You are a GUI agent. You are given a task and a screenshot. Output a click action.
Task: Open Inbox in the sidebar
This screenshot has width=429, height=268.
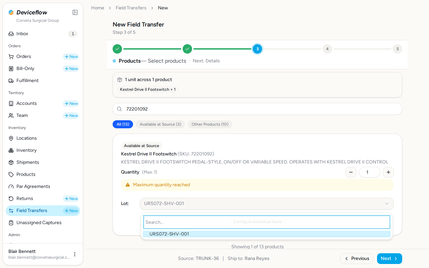click(x=43, y=34)
